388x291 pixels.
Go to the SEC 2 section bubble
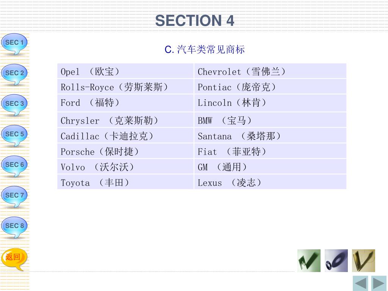(x=14, y=74)
